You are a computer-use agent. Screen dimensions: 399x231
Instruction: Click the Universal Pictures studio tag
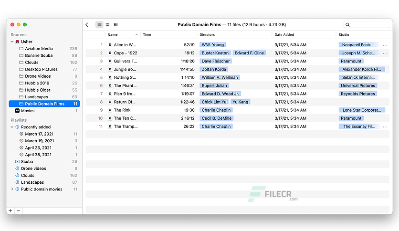tap(358, 86)
